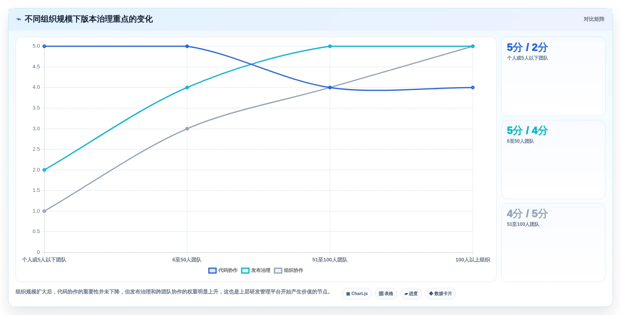Viewport: 621px width, 315px height.
Task: Toggle 组织协作 legend swatch
Action: coord(278,271)
